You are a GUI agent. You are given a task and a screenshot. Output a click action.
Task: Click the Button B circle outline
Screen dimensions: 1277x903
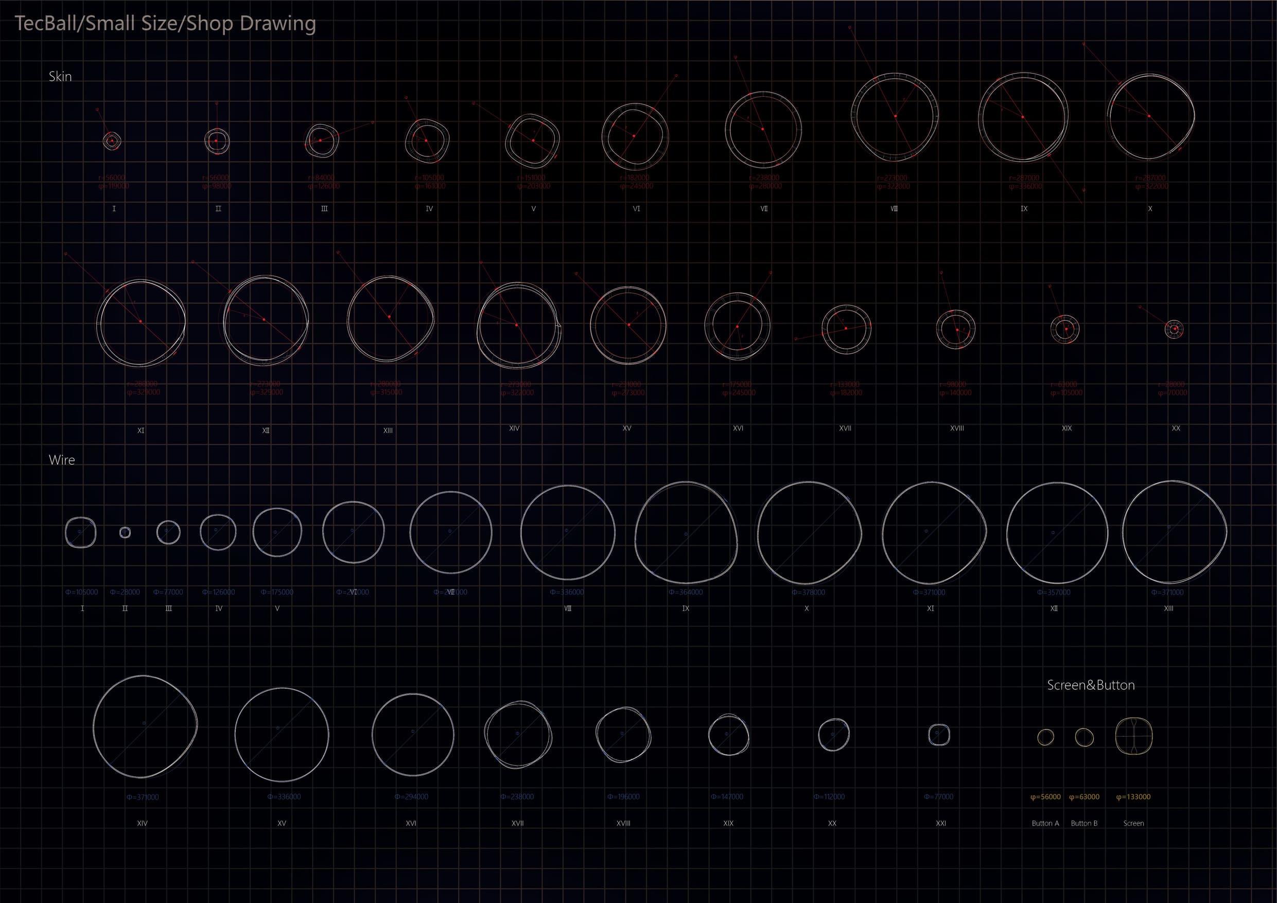[x=1084, y=737]
